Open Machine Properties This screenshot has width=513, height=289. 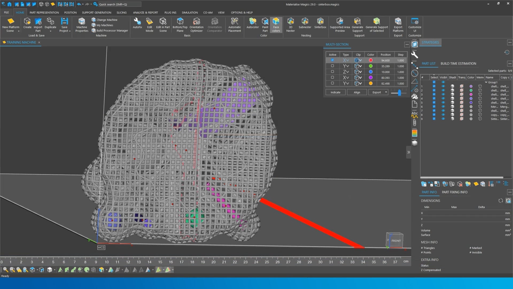click(81, 21)
